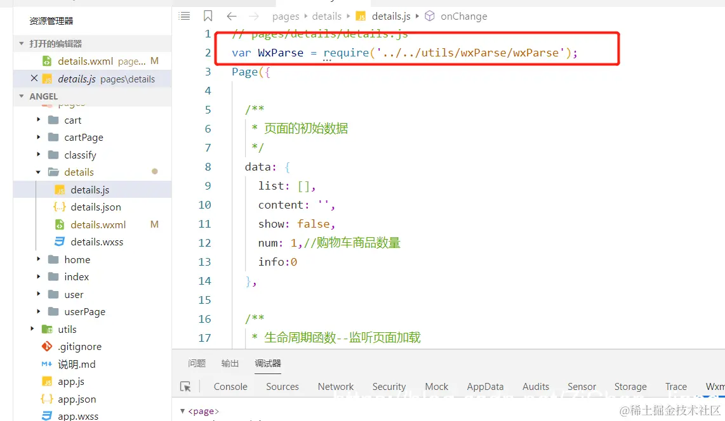Click the onChange cube symbol icon
Viewport: 725px width, 421px height.
tap(430, 16)
